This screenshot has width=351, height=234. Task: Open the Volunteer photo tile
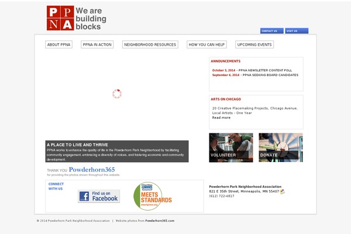(x=231, y=147)
